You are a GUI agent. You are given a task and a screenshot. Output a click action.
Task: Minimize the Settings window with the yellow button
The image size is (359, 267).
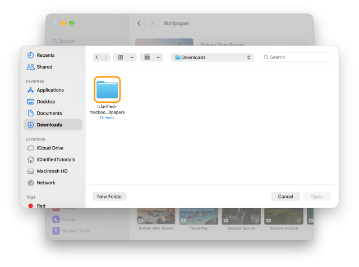[63, 23]
